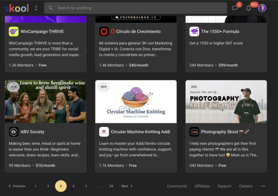Click '345 Members' text
This screenshot has height=196, width=278.
pos(201,166)
